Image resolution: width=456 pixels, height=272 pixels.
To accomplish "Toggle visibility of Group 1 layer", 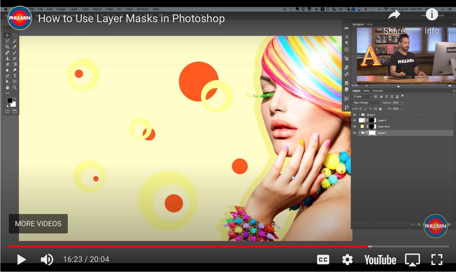I will click(354, 115).
